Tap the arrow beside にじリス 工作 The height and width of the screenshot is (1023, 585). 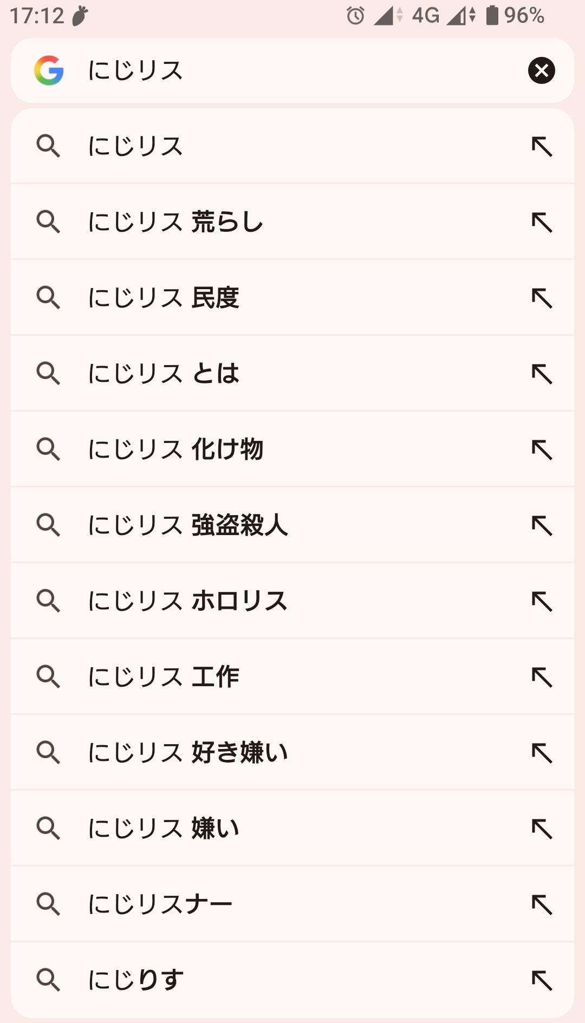click(541, 677)
